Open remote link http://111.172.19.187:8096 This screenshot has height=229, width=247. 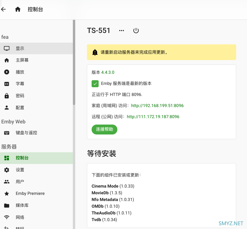coord(153,117)
